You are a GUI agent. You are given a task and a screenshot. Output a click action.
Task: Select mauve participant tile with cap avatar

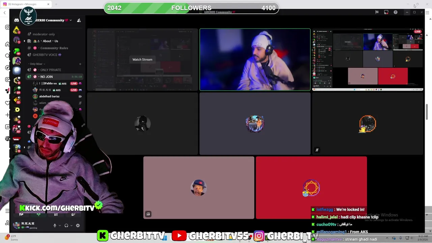199,188
